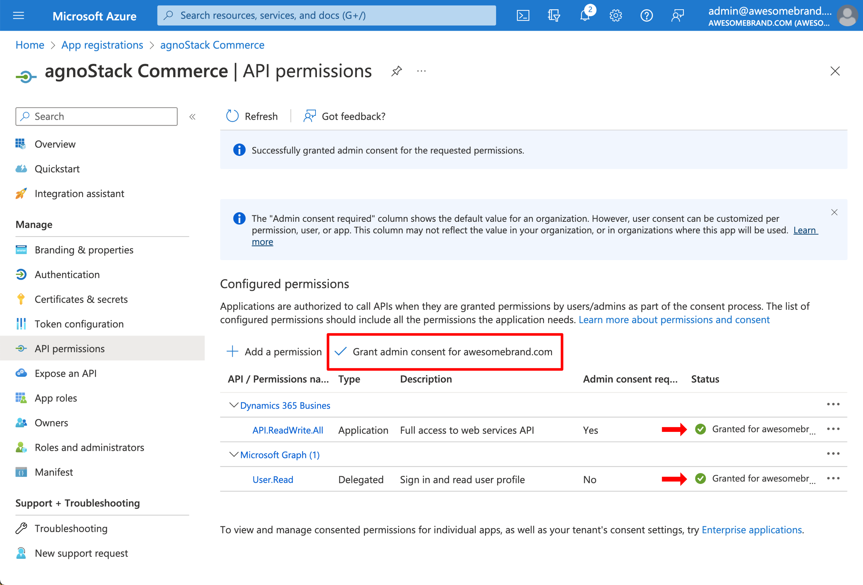Follow Learn more about permissions and consent
Viewport: 863px width, 585px height.
674,320
